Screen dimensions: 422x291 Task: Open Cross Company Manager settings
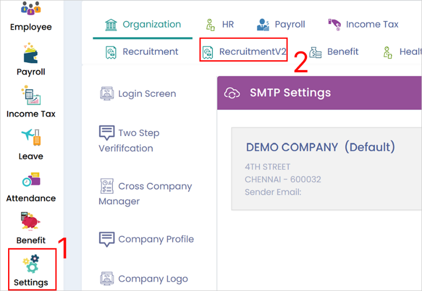click(145, 193)
